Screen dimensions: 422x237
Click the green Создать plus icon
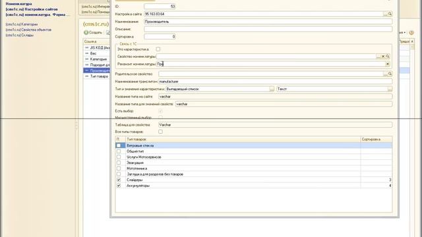pos(86,32)
